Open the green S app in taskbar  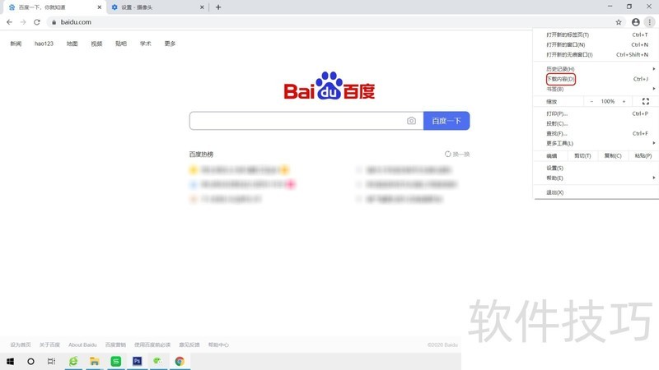[116, 361]
